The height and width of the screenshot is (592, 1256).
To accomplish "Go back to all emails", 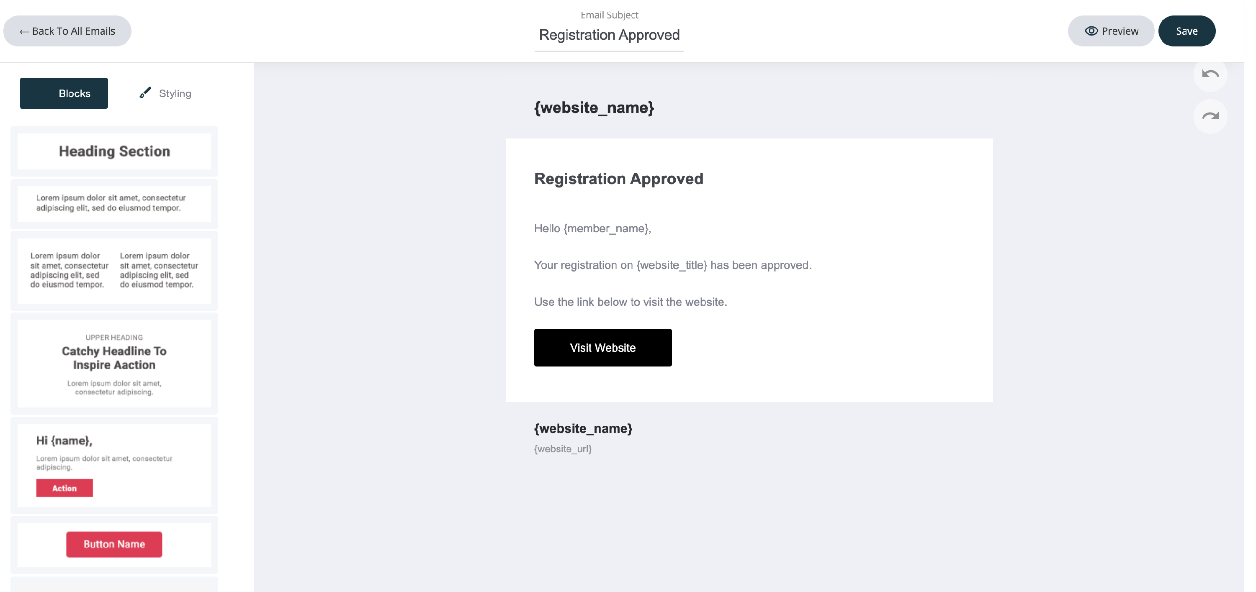I will (68, 31).
